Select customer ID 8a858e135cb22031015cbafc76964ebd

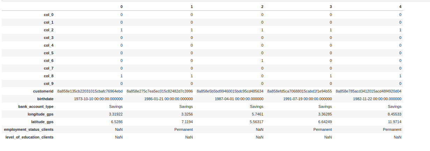click(90, 91)
